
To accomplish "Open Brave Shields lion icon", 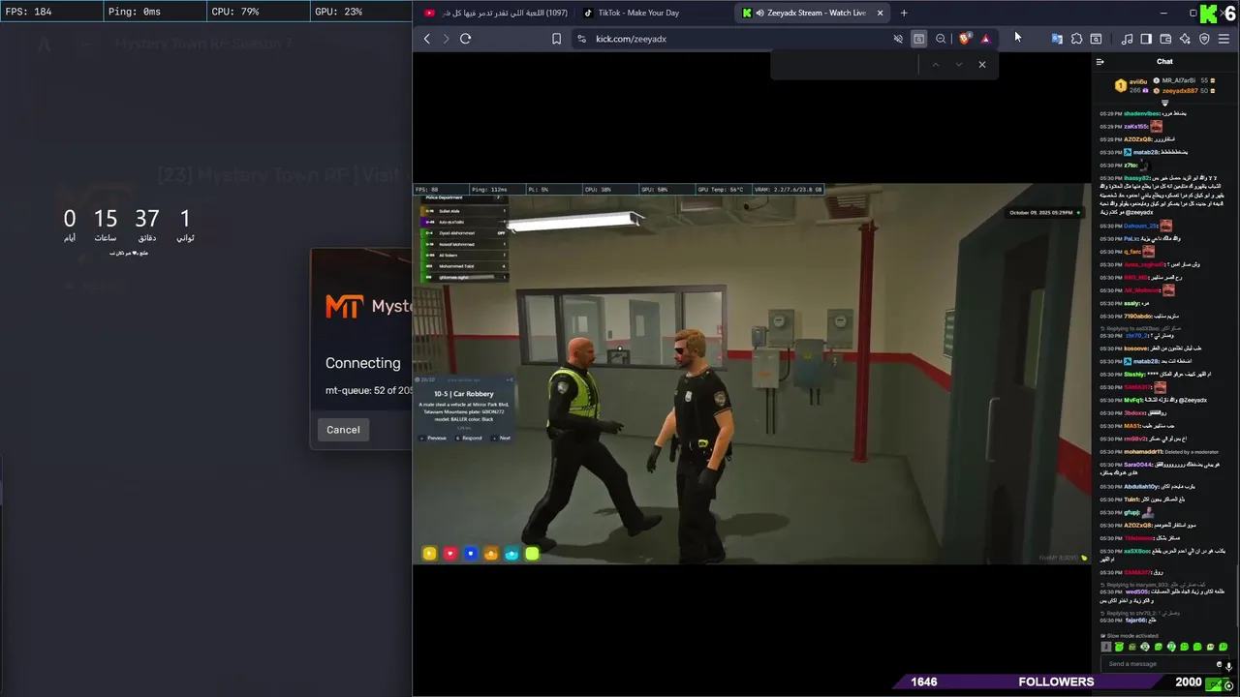I will coord(964,39).
